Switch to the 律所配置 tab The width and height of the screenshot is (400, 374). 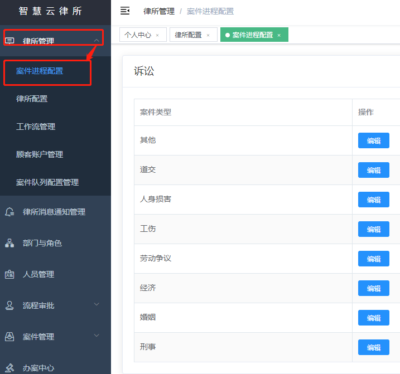point(194,35)
